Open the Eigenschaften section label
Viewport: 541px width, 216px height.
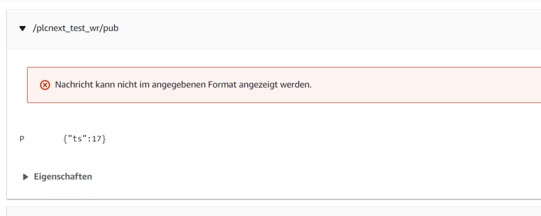click(x=63, y=176)
